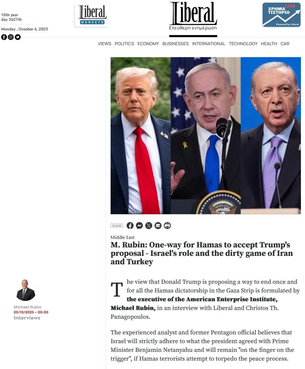The image size is (305, 369).
Task: Share article on X
Action: 148,225
